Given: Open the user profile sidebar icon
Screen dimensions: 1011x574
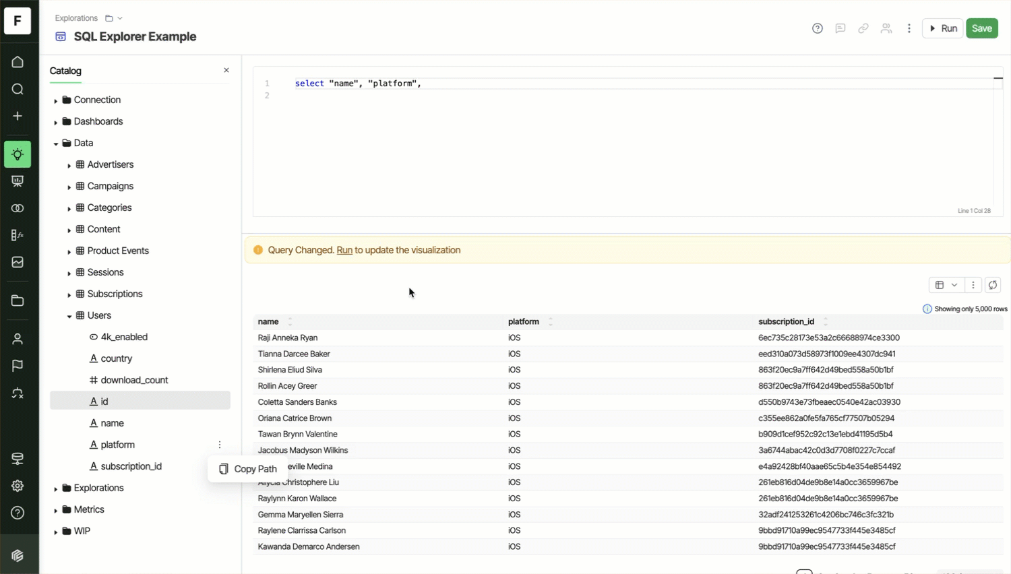Looking at the screenshot, I should tap(18, 339).
